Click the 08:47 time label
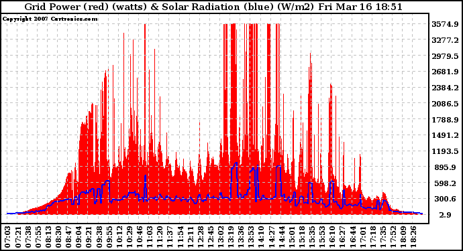The height and width of the screenshot is (251, 463). (x=68, y=237)
